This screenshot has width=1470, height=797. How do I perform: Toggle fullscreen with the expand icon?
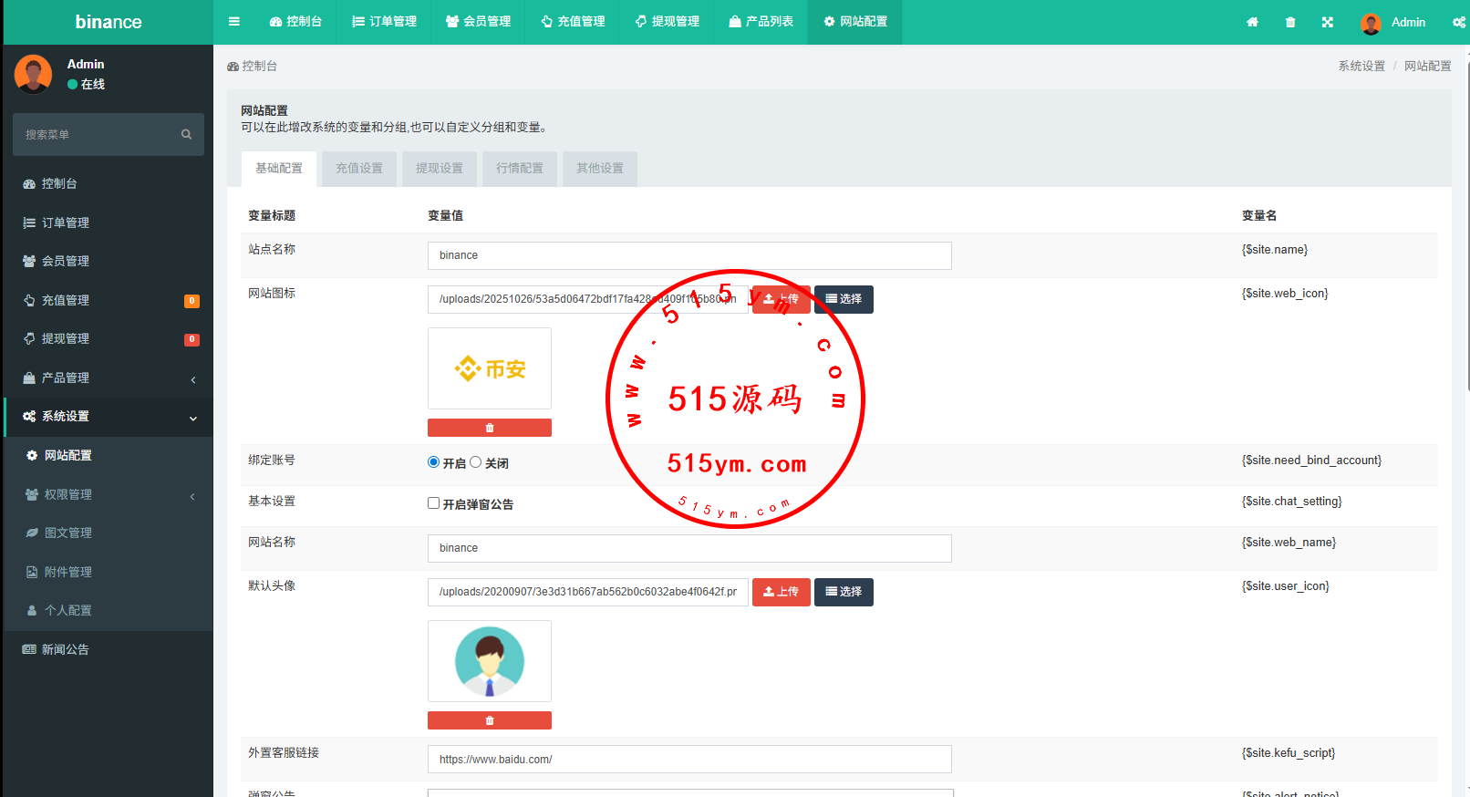[1328, 23]
